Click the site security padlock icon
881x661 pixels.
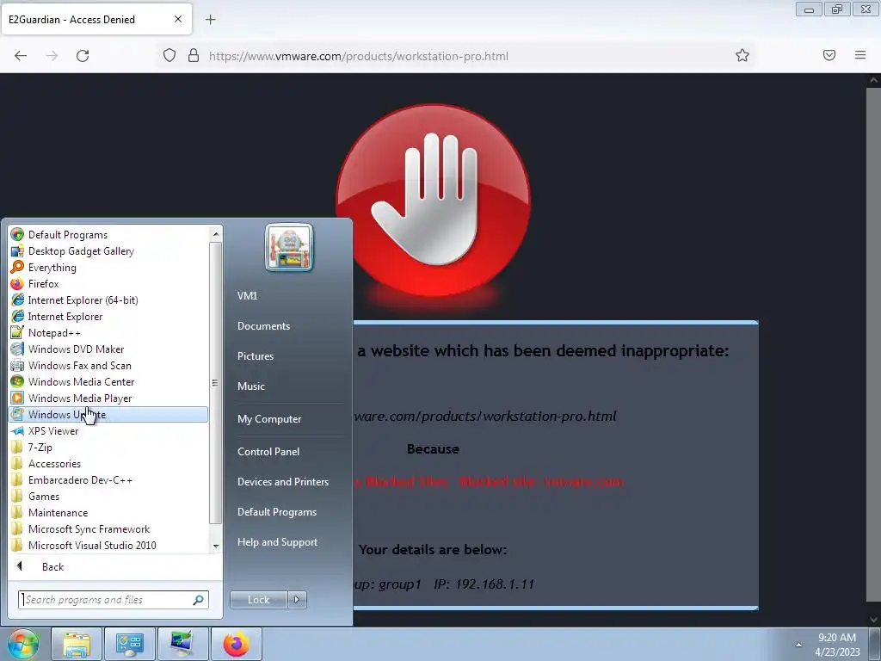(194, 56)
